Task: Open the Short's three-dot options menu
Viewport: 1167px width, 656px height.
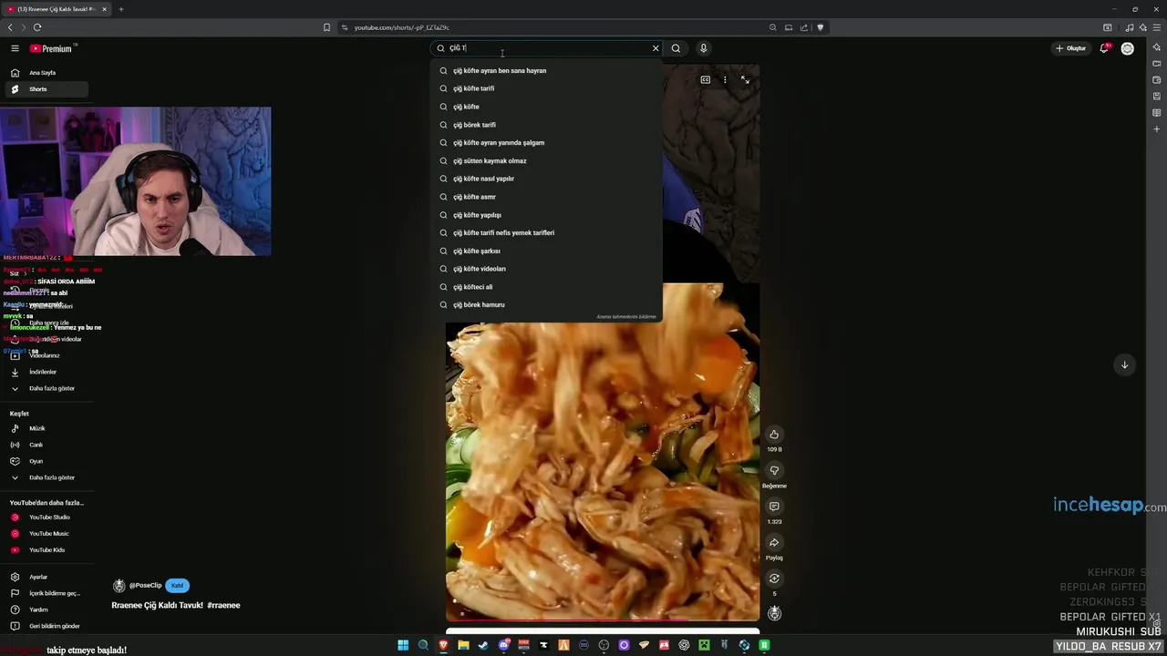Action: point(725,80)
